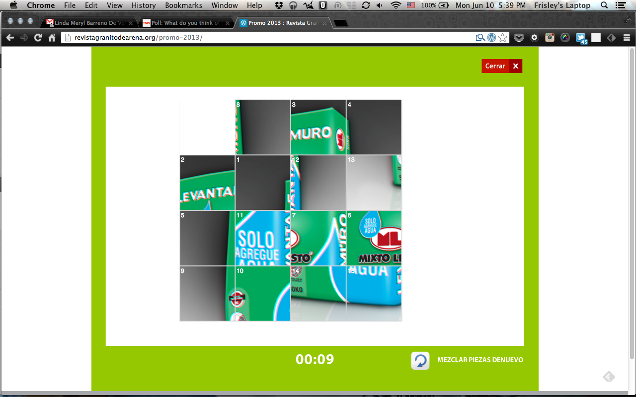This screenshot has width=636, height=397.
Task: Click the date and time Mon Jun 10
Action: click(x=490, y=5)
